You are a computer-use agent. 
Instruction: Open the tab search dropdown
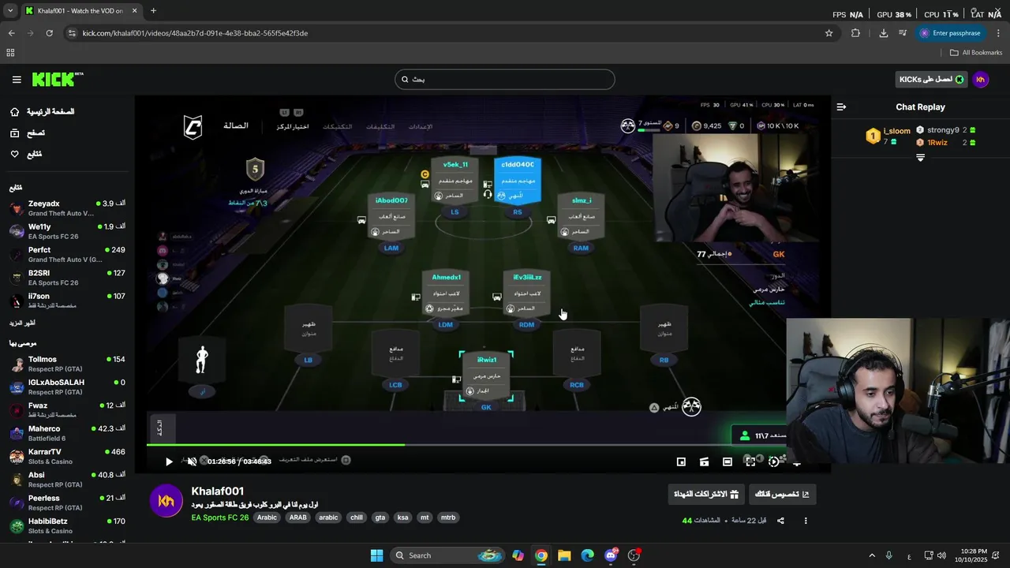coord(10,11)
